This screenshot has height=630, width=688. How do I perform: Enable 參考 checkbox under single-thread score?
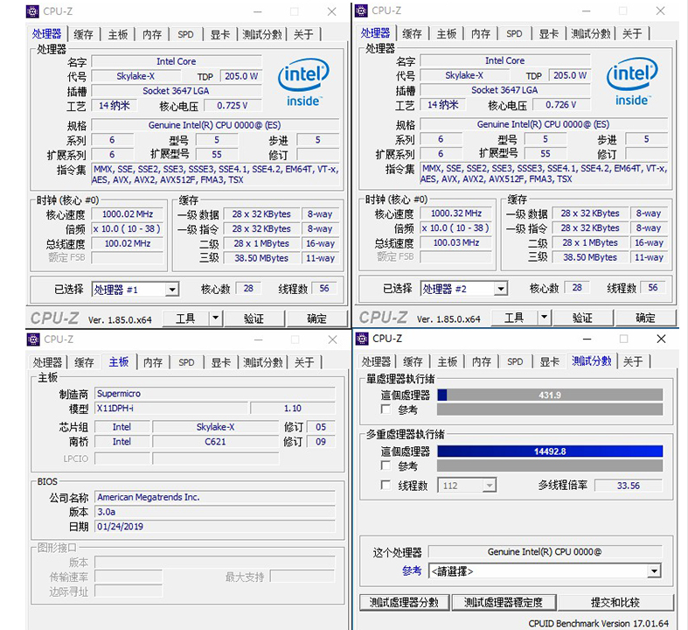(x=386, y=409)
